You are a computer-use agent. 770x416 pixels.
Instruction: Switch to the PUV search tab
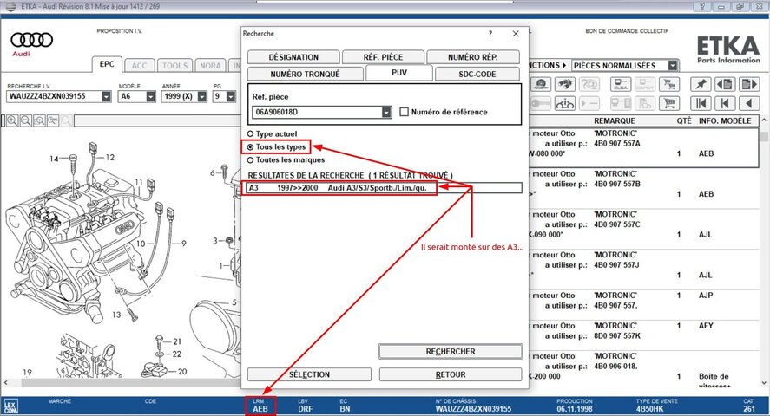(399, 73)
